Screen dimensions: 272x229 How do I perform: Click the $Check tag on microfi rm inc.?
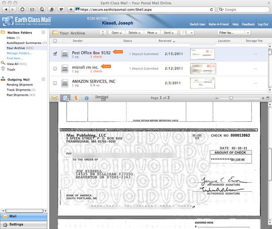click(106, 66)
